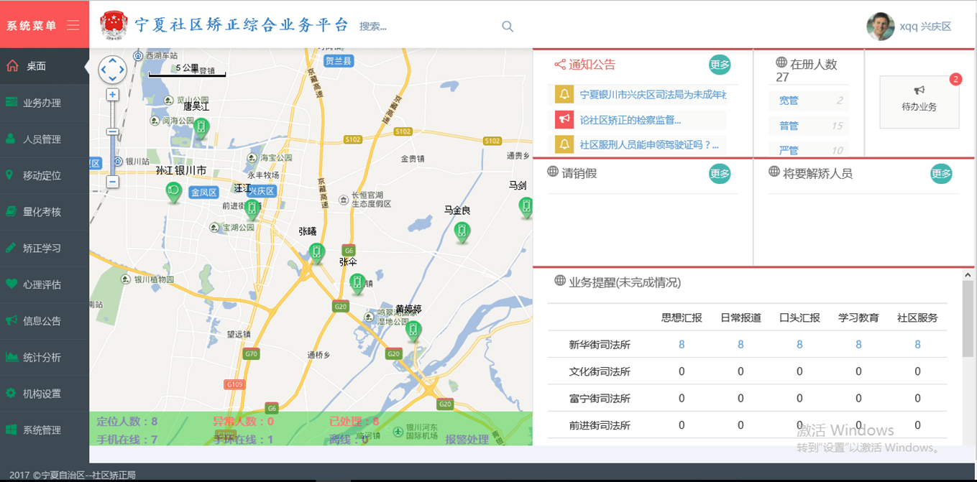
Task: Open notice 社区服刑人员能申领驾驶证吗
Action: click(x=649, y=144)
